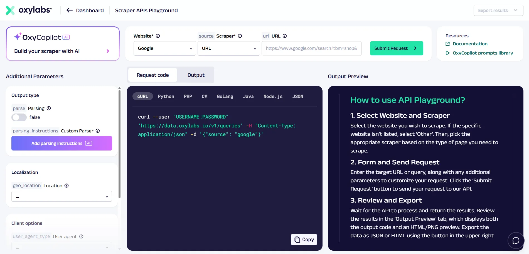The height and width of the screenshot is (254, 529).
Task: Expand the Location dropdown
Action: (62, 196)
